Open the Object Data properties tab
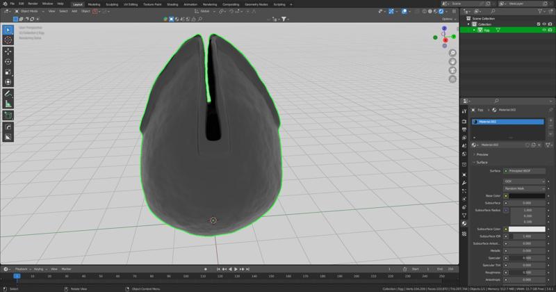556x292 pixels. [x=464, y=216]
